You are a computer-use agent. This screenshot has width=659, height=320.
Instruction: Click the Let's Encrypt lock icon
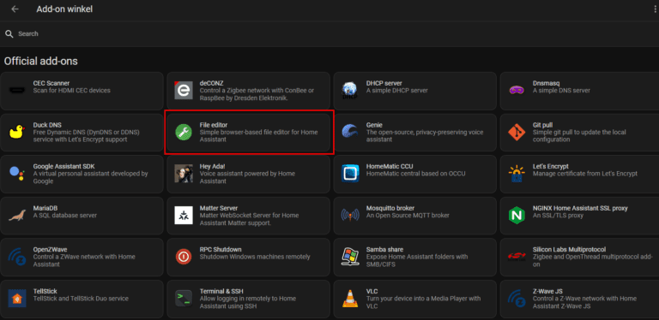tap(517, 174)
